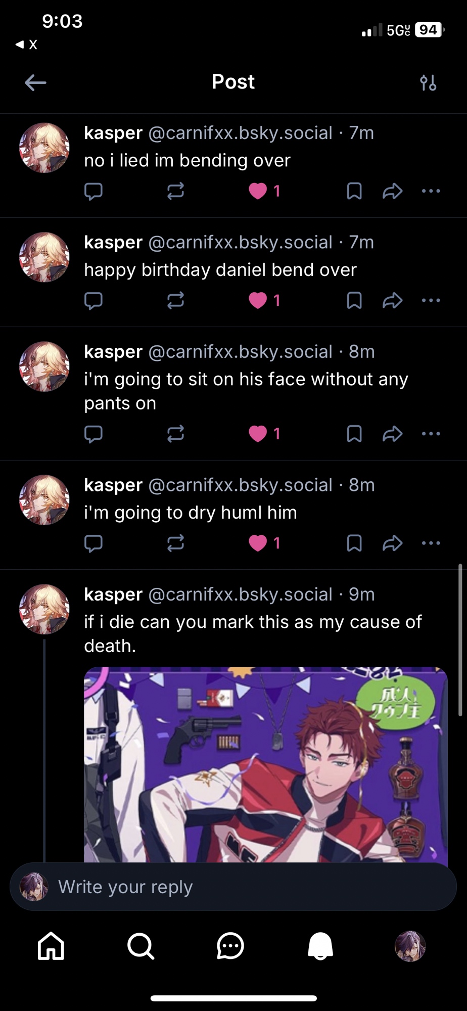Open thread display settings icon in header
This screenshot has width=467, height=1011.
pyautogui.click(x=428, y=82)
